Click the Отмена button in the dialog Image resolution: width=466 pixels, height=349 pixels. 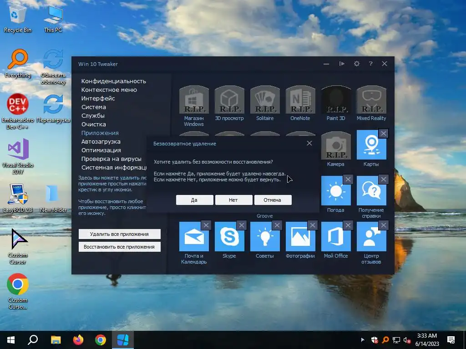(273, 200)
